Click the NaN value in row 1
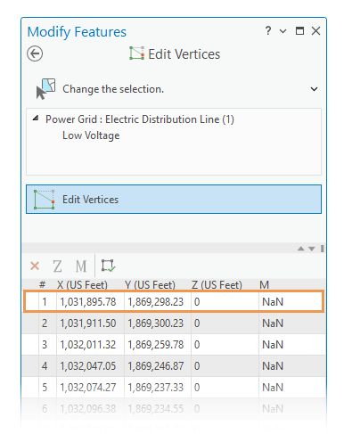The width and height of the screenshot is (344, 434). coord(273,302)
